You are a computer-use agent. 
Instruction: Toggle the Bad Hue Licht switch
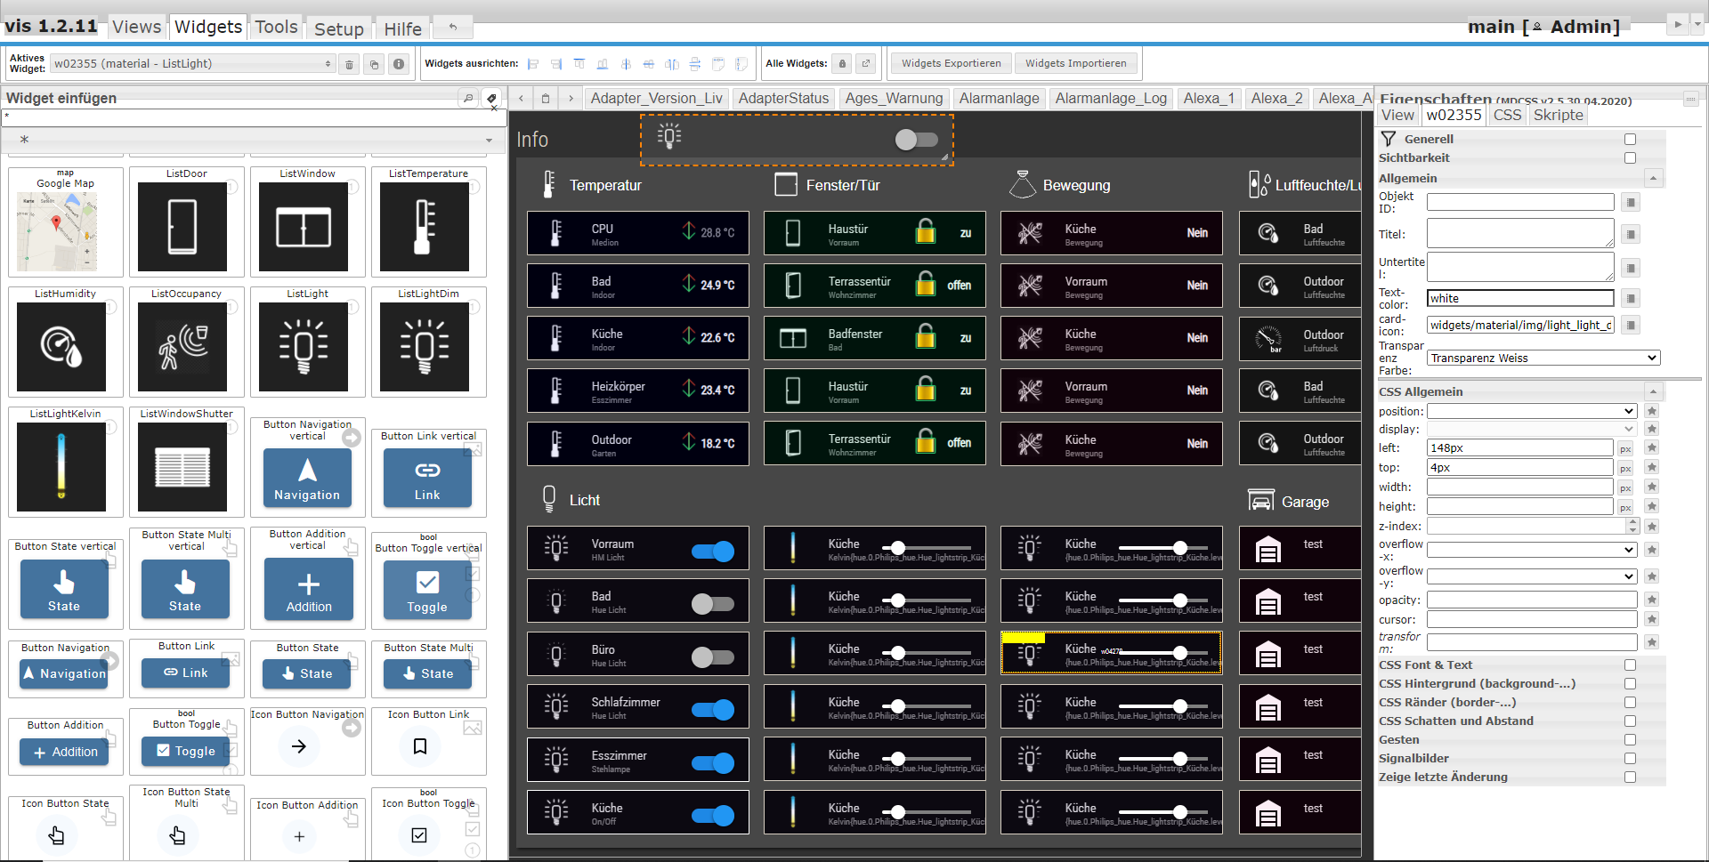coord(713,604)
